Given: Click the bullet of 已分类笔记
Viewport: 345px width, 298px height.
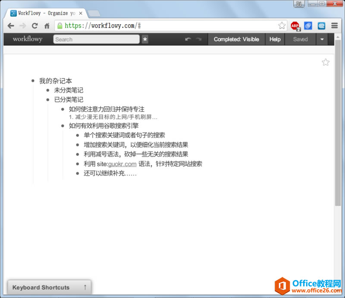Looking at the screenshot, I should 48,100.
